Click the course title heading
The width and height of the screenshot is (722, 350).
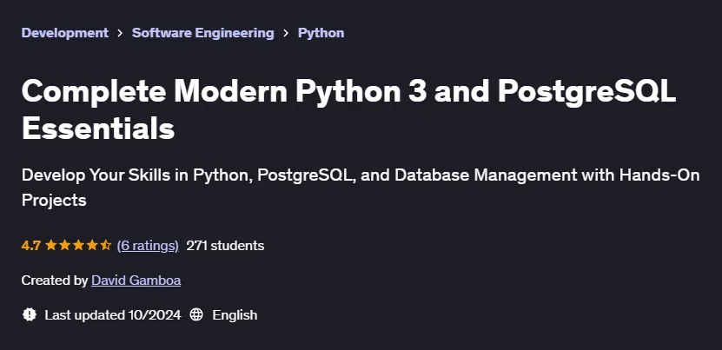click(x=348, y=109)
